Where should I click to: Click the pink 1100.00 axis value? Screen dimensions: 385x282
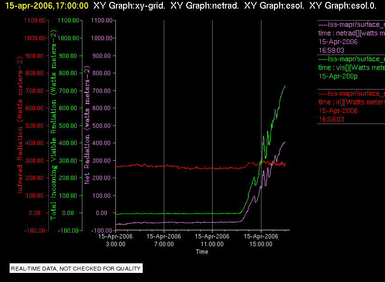[102, 21]
